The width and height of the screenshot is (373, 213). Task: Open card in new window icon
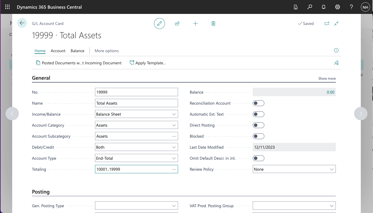click(x=327, y=23)
